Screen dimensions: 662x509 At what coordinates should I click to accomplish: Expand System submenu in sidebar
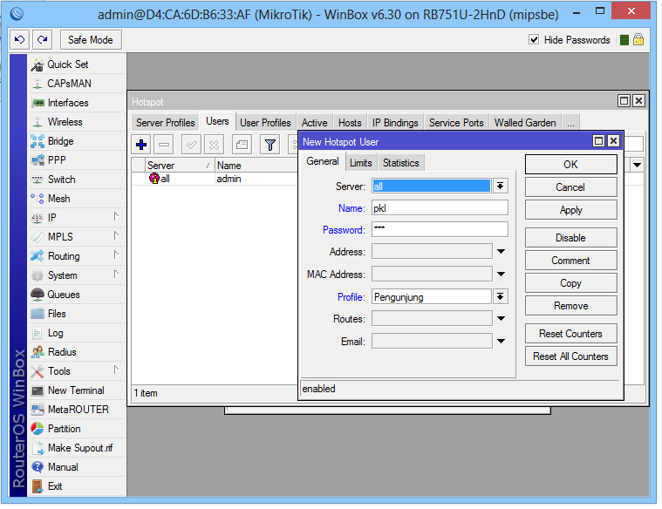click(x=116, y=275)
